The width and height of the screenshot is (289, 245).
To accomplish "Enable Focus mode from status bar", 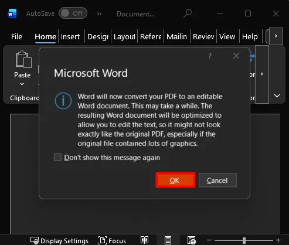I will pyautogui.click(x=112, y=240).
